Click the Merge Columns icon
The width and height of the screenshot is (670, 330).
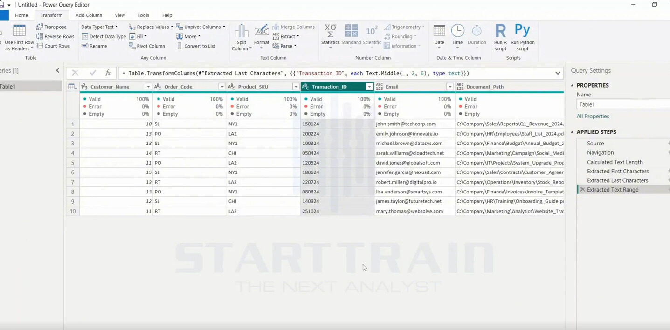click(276, 27)
